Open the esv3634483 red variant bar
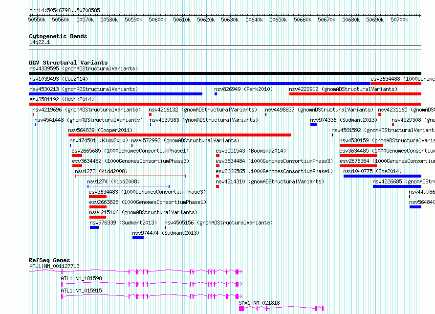Screen dimensions: 435x314 [x=98, y=197]
